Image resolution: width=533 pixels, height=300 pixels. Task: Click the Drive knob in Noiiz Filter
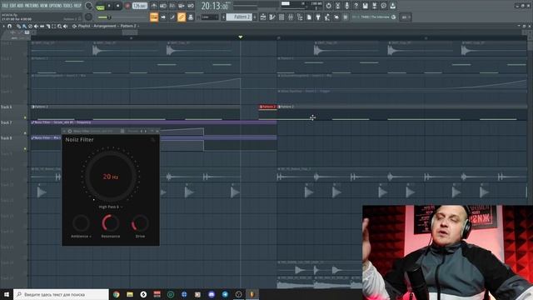[x=140, y=223]
